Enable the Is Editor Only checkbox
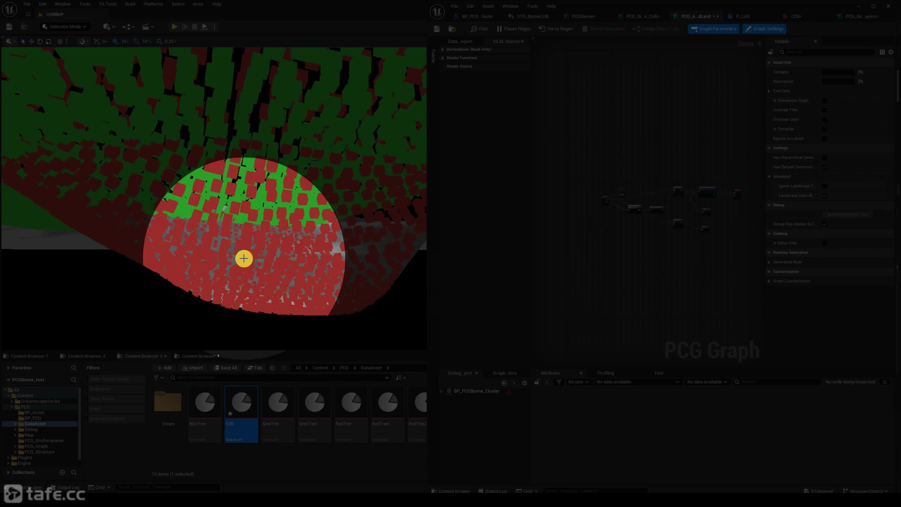The width and height of the screenshot is (901, 507). [825, 243]
